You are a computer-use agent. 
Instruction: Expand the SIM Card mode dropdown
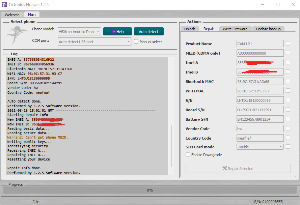tap(260, 147)
